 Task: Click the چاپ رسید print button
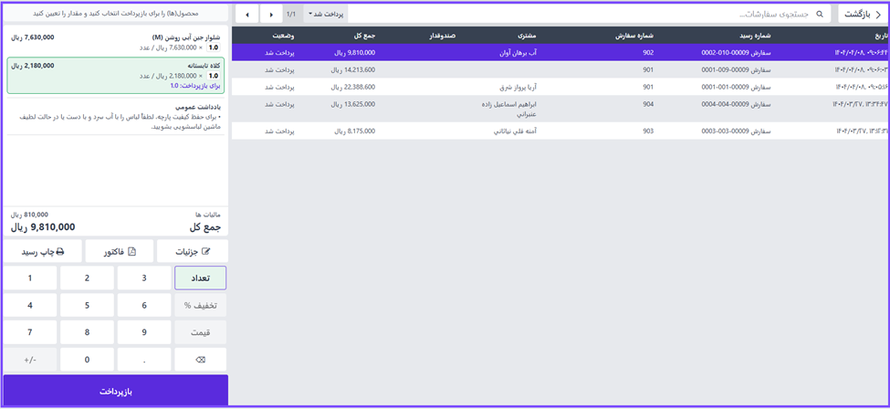click(x=42, y=251)
